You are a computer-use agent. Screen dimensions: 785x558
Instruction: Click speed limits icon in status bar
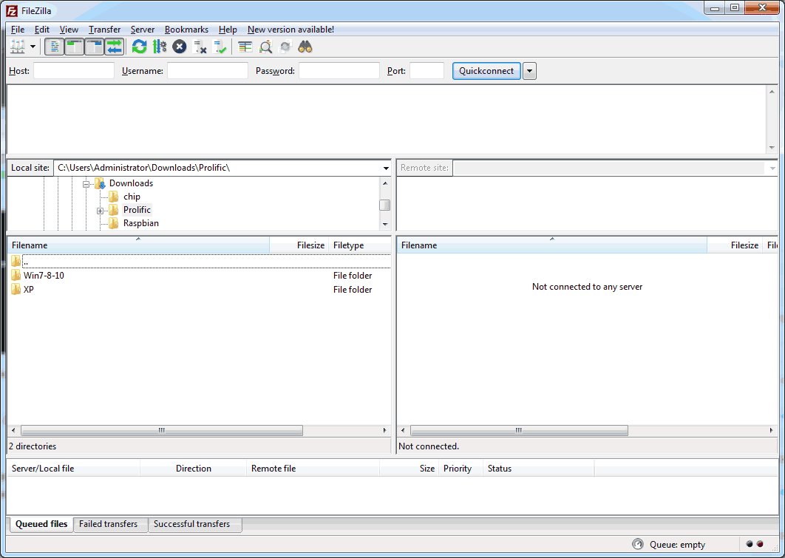[x=638, y=544]
